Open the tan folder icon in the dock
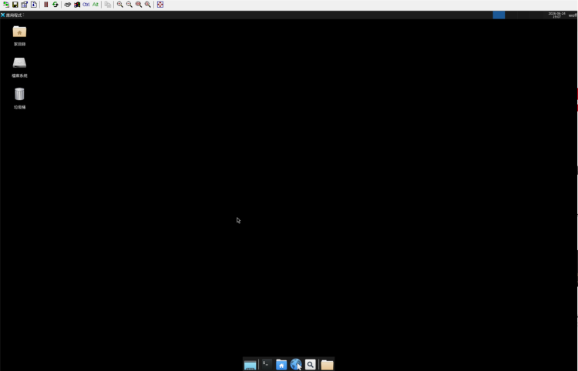 coord(327,364)
